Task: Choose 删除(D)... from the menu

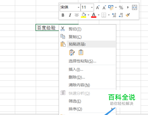Action: pos(87,77)
